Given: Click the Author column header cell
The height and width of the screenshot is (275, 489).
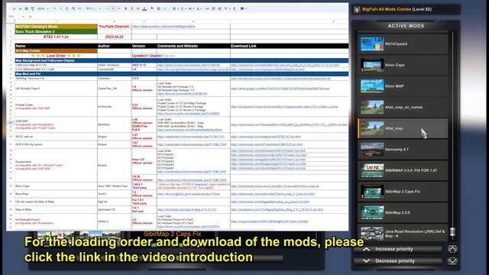Looking at the screenshot, I should click(x=114, y=46).
